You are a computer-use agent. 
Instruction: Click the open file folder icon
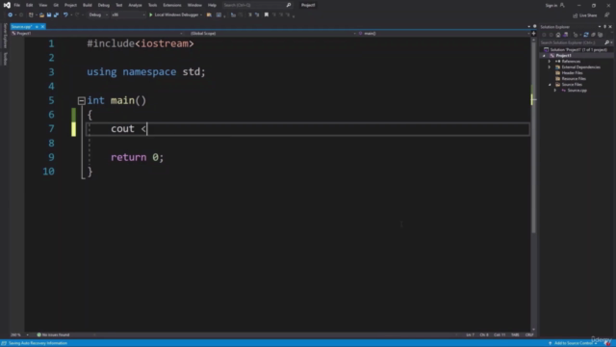pyautogui.click(x=41, y=15)
